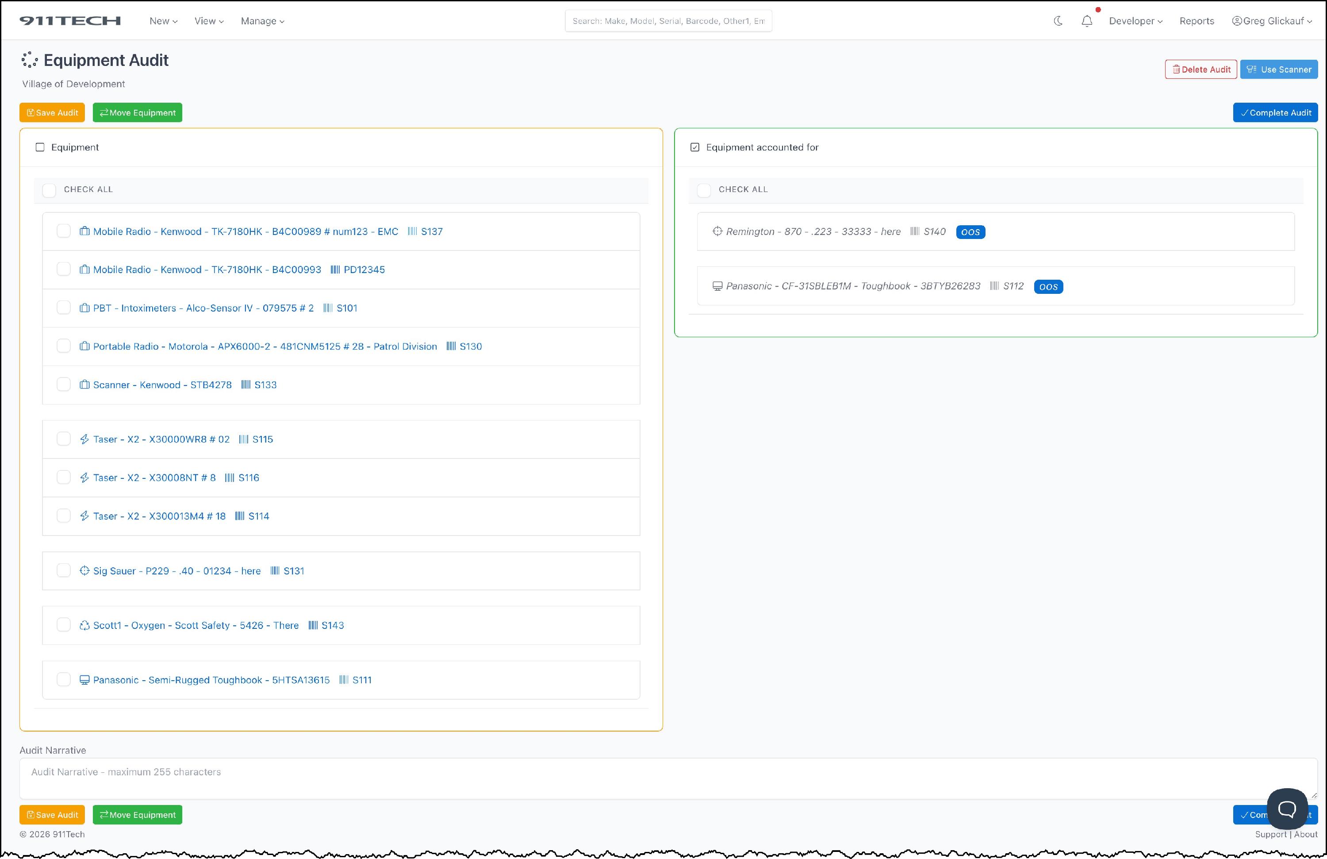Screen dimensions: 1327x859
Task: Open the Developer menu
Action: click(x=1135, y=21)
